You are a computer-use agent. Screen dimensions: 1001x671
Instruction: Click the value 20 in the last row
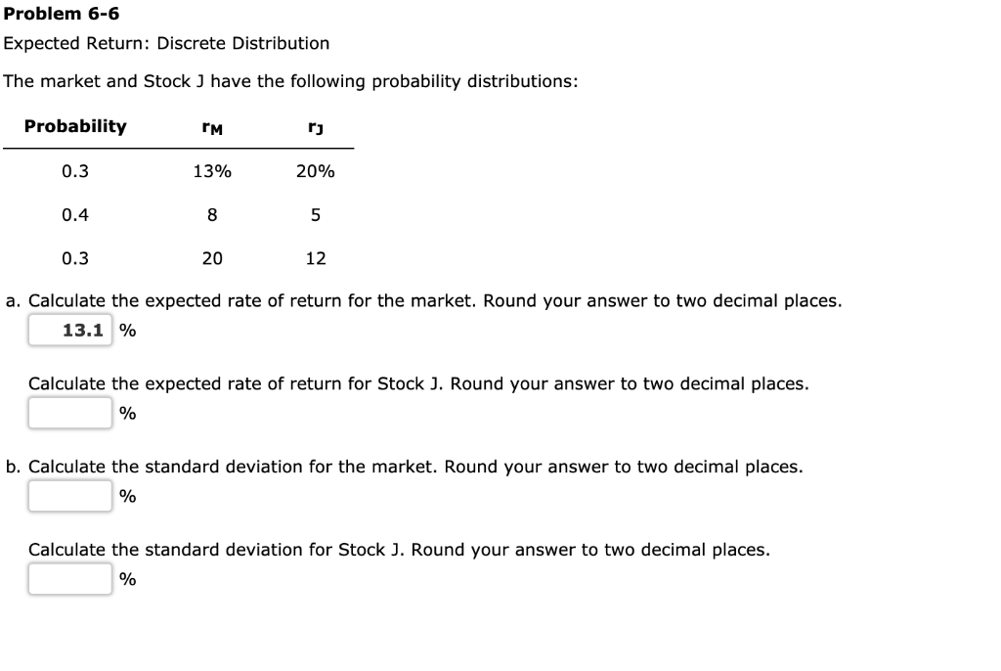pyautogui.click(x=211, y=258)
